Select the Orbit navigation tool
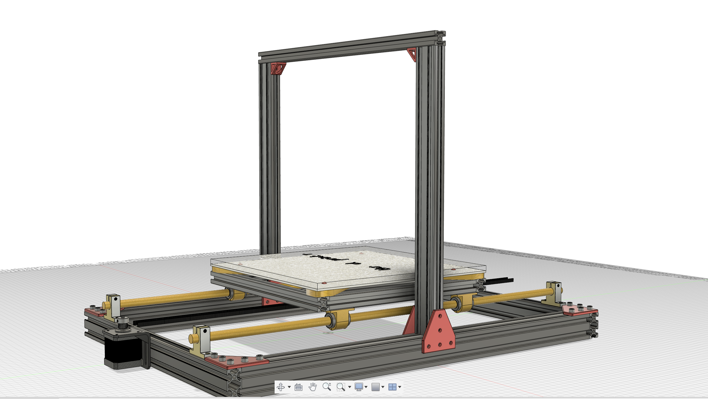Viewport: 708px width, 399px height. (281, 387)
